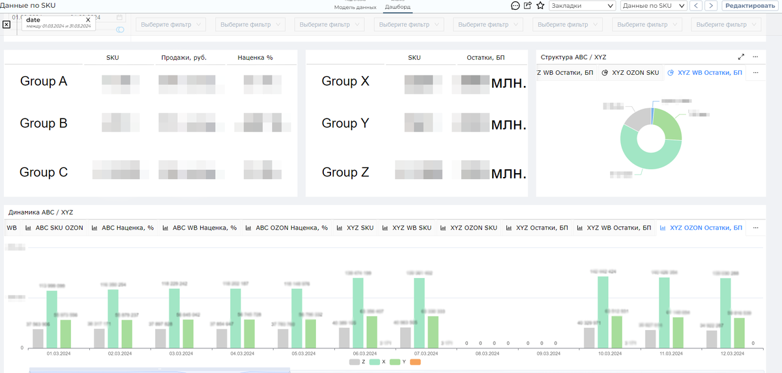The width and height of the screenshot is (782, 373).
Task: Open the comments speech bubble icon
Action: coord(515,5)
